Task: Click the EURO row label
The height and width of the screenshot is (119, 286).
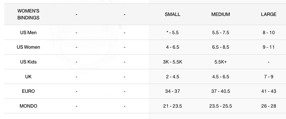Action: 28,91
